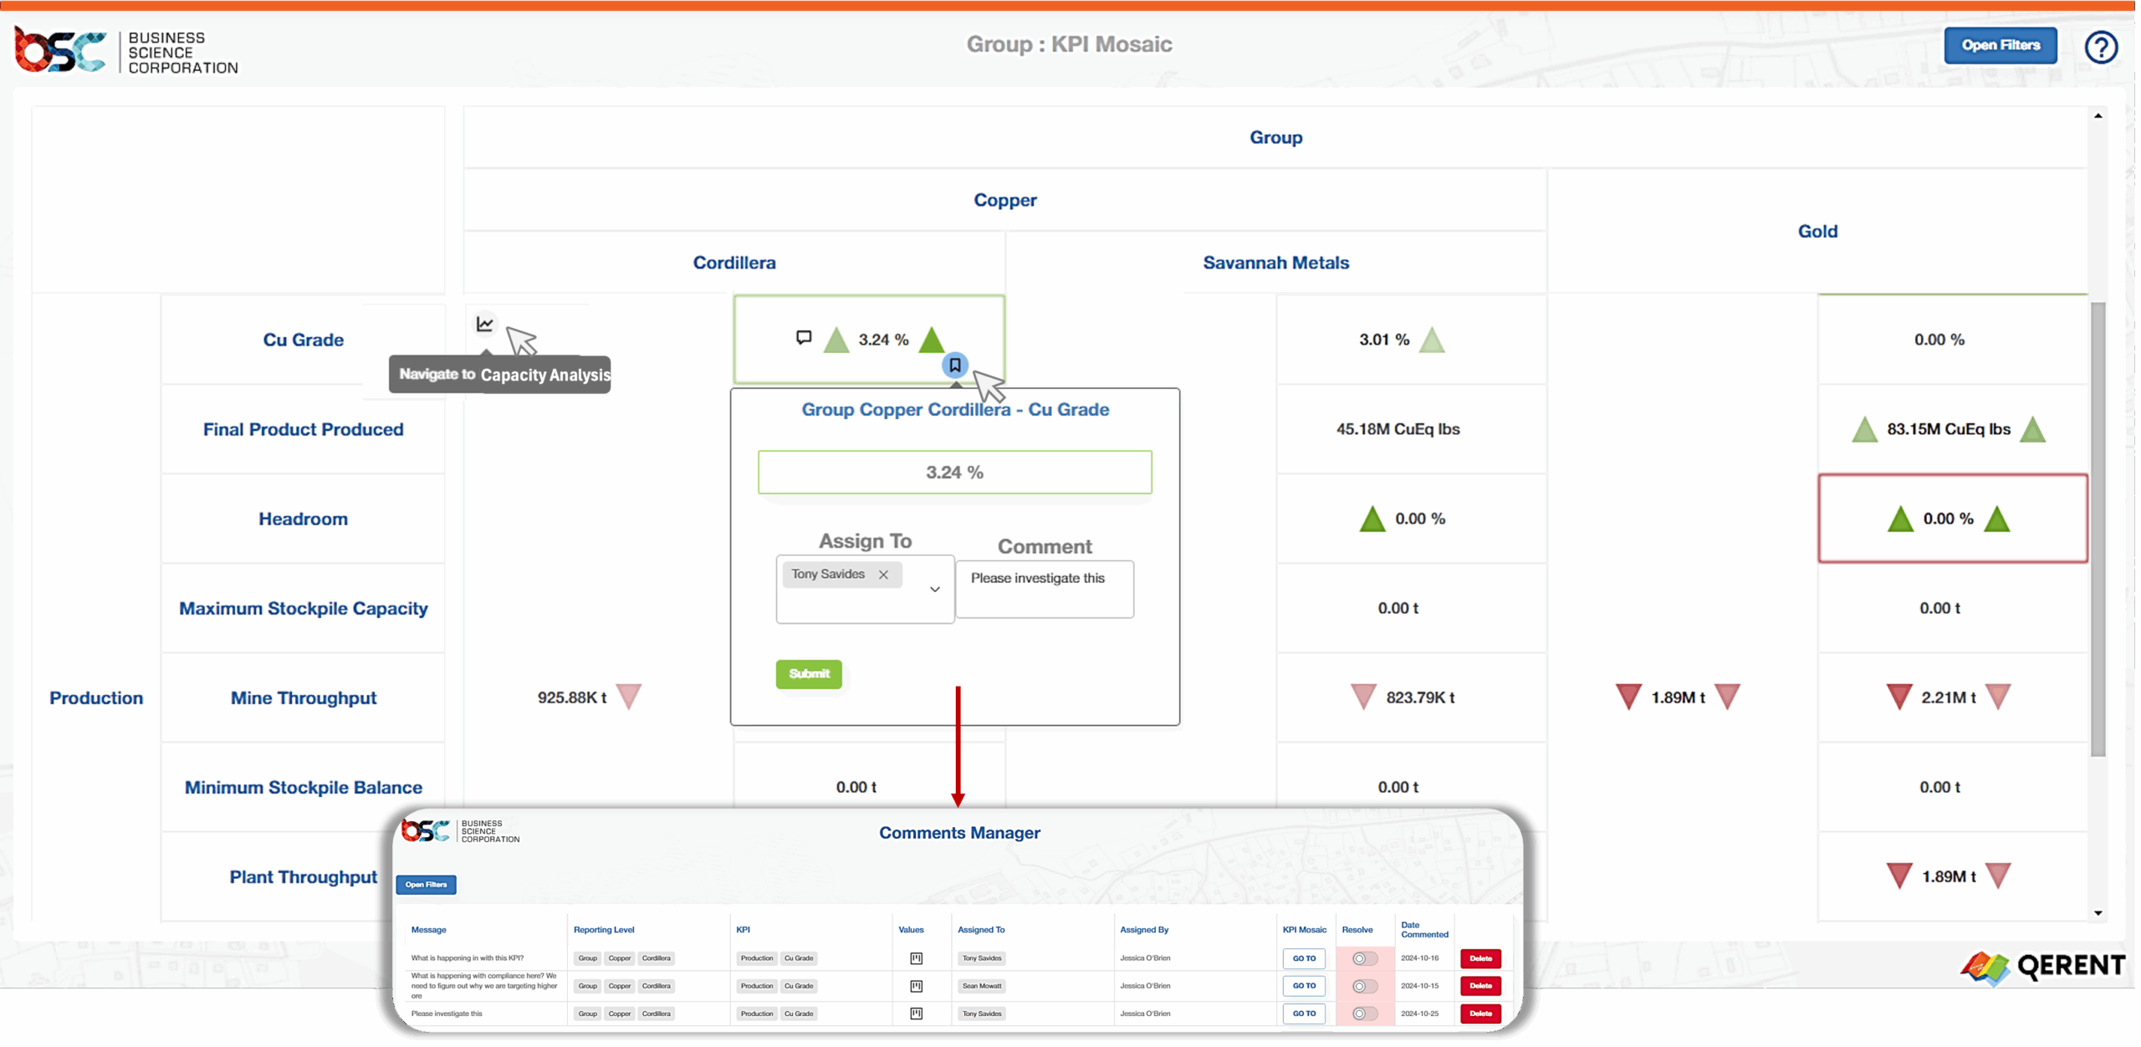Click the values icon on 'Please investigate this' row
The width and height of the screenshot is (2141, 1047).
pos(917,1014)
